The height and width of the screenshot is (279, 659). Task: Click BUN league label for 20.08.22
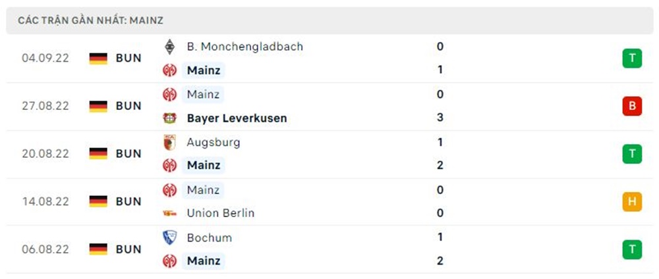[x=129, y=154]
